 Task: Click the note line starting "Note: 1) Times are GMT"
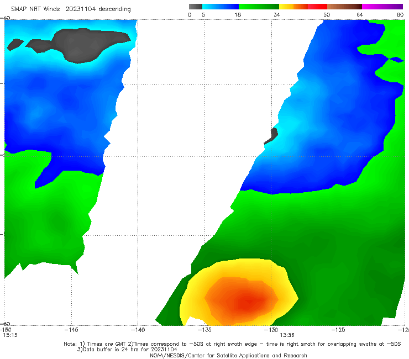[x=232, y=344]
